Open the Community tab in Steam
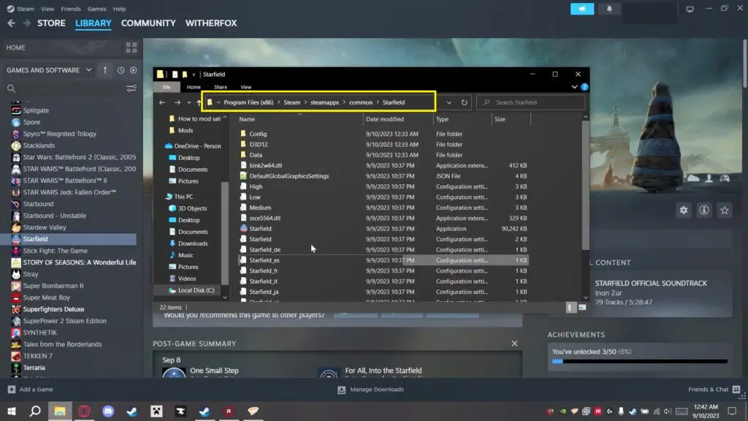Viewport: 748px width, 421px height. 148,23
